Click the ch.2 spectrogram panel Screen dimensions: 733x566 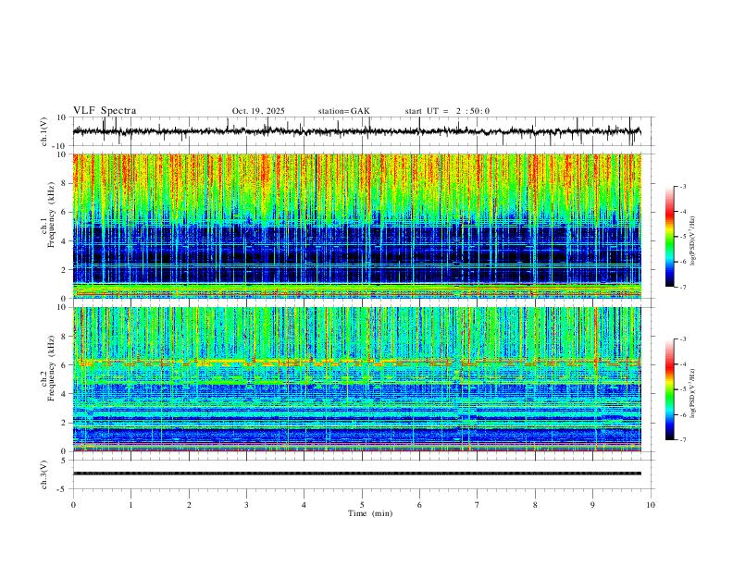pyautogui.click(x=357, y=379)
